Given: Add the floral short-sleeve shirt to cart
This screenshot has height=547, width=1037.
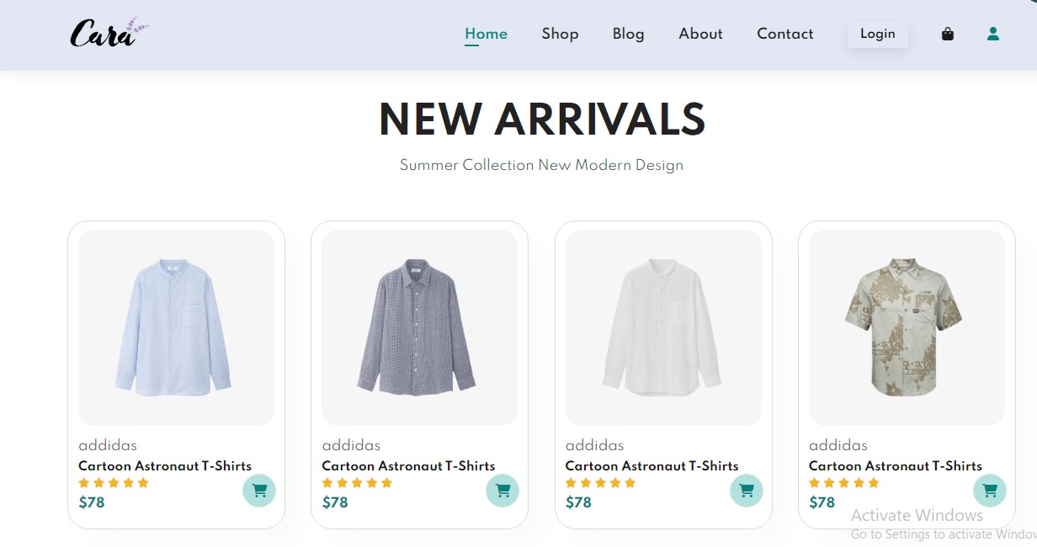Looking at the screenshot, I should point(990,491).
